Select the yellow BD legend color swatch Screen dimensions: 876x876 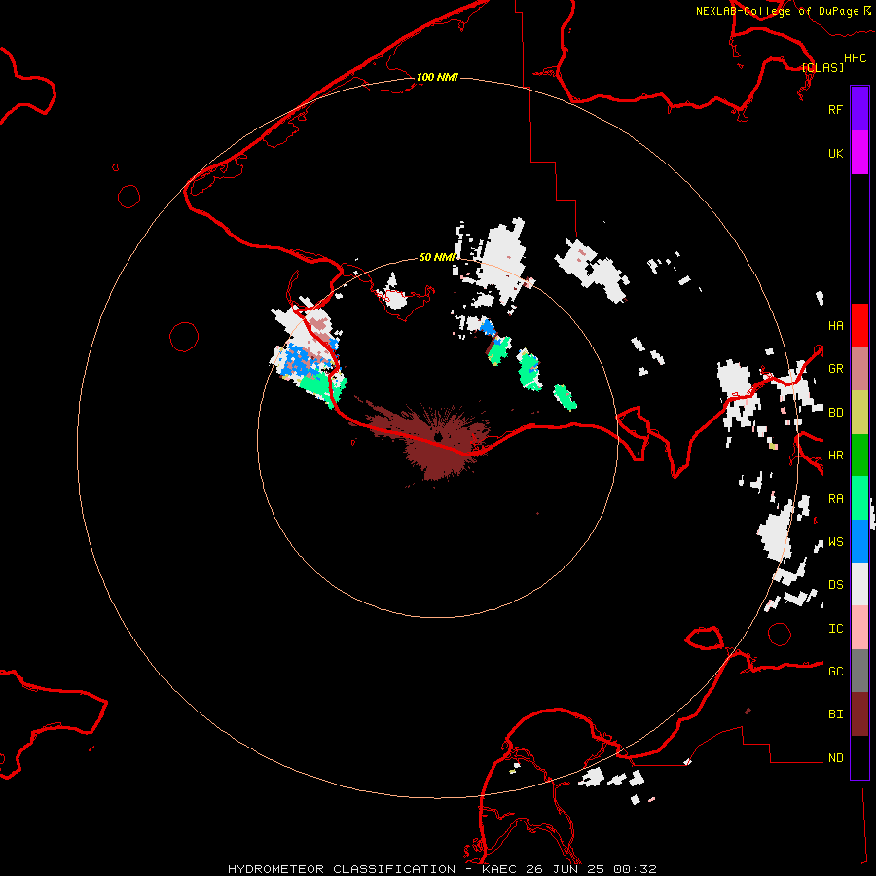pos(859,413)
